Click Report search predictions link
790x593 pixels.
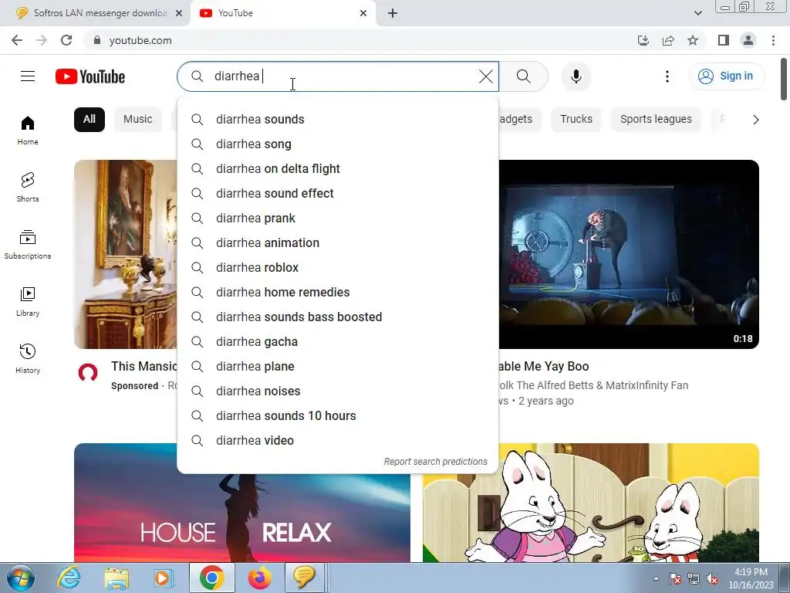click(435, 462)
